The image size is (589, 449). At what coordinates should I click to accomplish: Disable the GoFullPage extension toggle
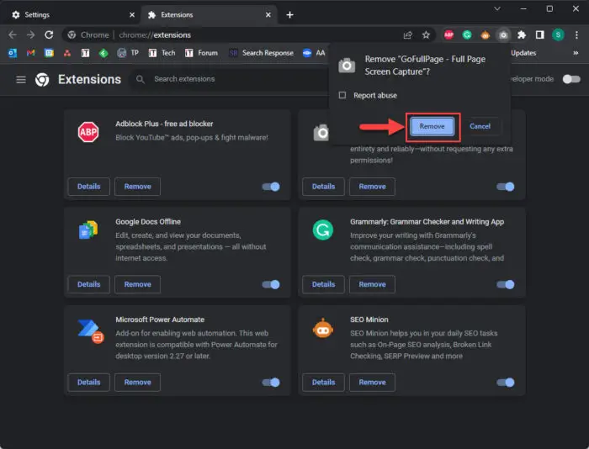(x=505, y=187)
